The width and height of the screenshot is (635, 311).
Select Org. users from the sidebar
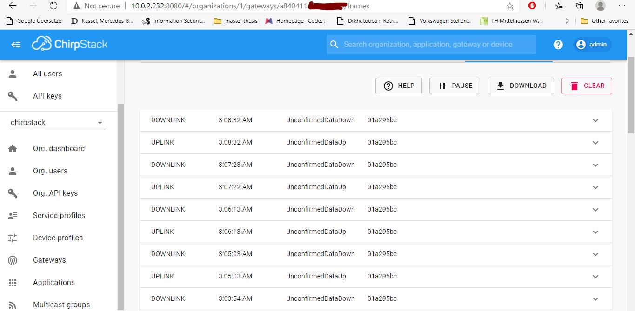(50, 171)
